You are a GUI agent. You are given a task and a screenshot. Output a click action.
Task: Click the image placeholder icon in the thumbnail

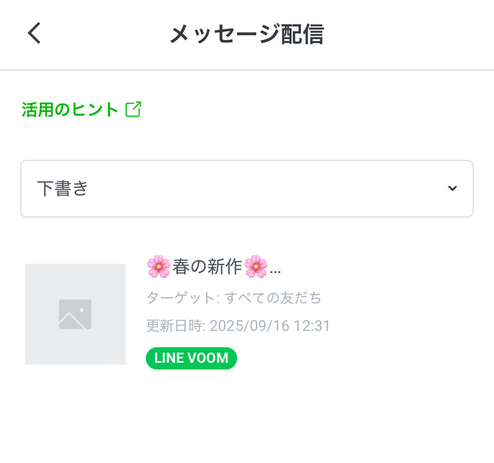pos(75,314)
